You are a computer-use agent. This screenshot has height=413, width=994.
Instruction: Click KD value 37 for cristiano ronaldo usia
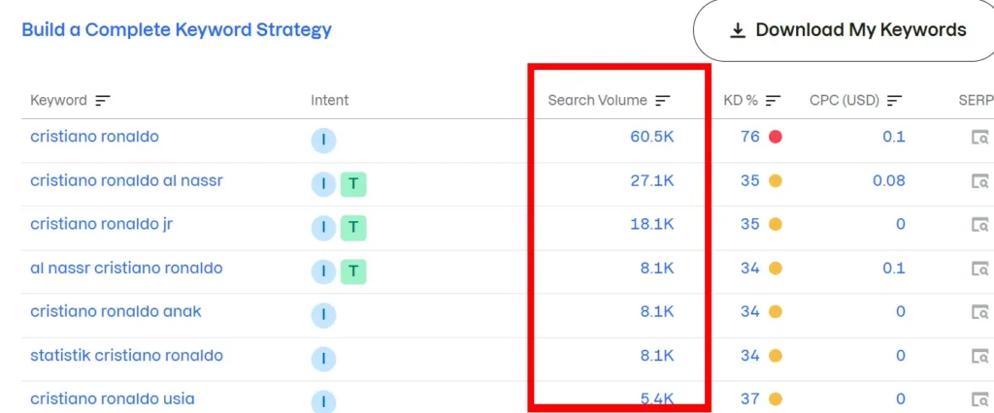pyautogui.click(x=750, y=399)
